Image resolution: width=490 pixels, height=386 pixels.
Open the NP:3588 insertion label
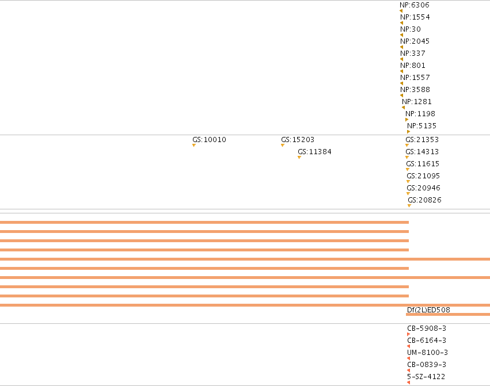tap(415, 90)
